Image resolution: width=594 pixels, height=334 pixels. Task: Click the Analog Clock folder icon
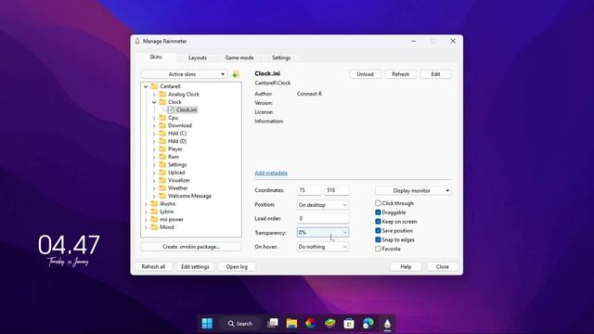(162, 94)
